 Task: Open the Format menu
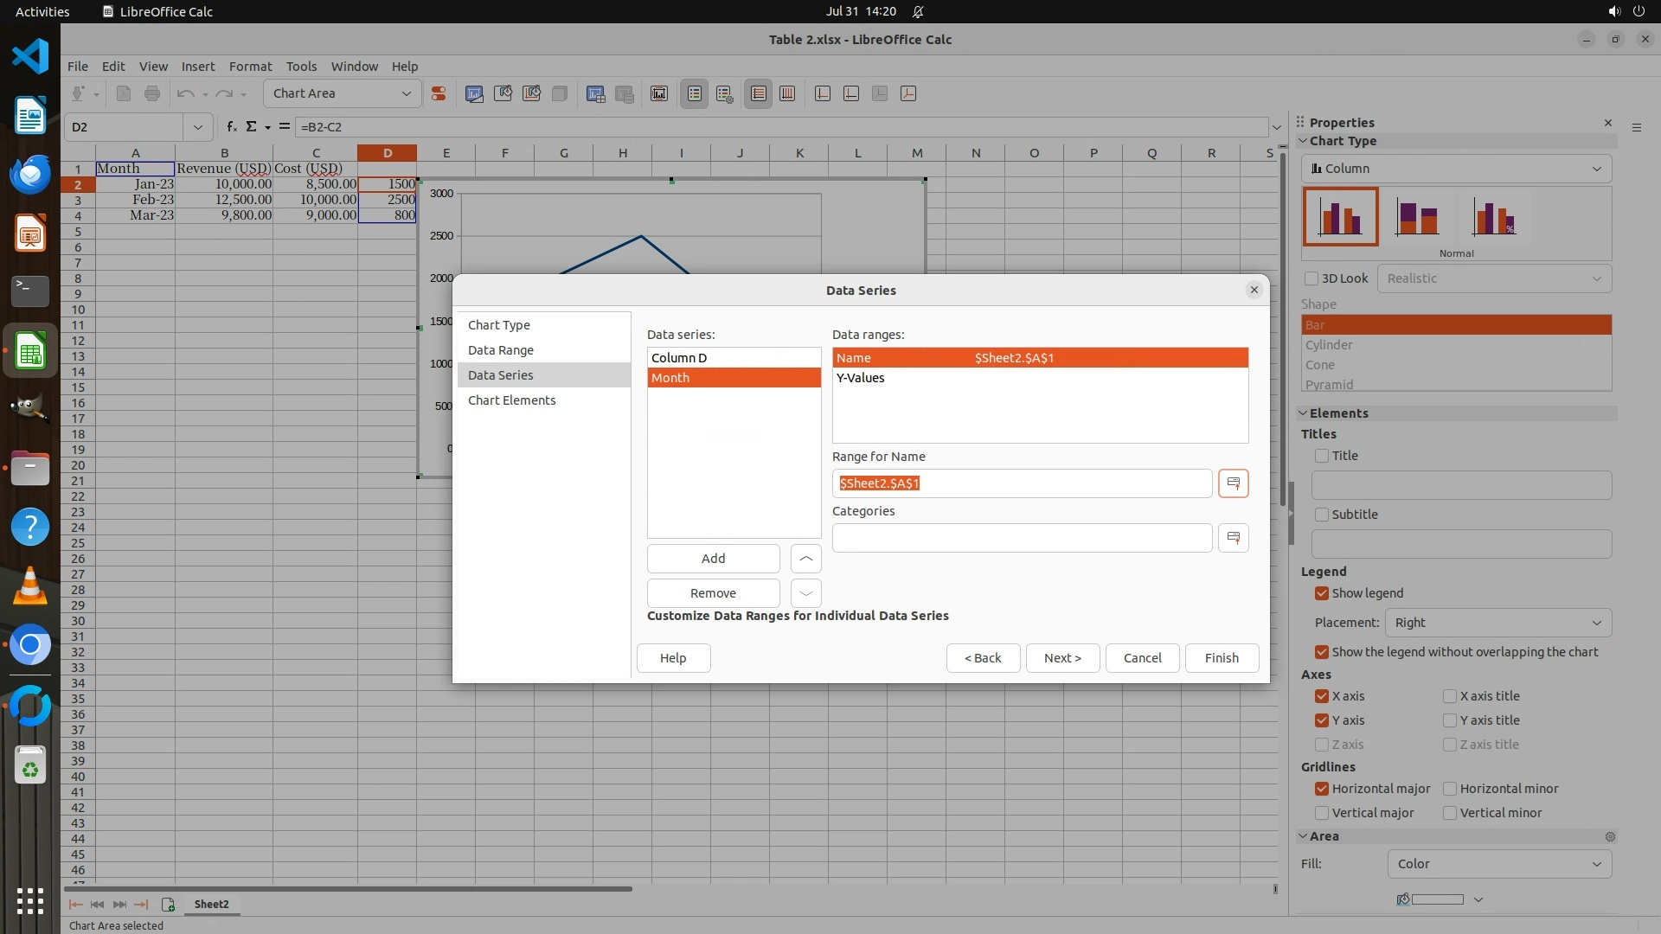(250, 66)
